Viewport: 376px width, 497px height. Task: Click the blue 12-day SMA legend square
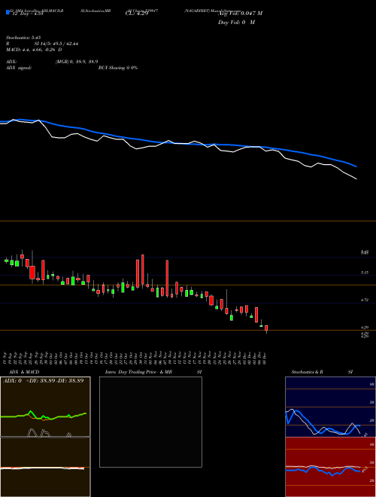tap(8, 12)
